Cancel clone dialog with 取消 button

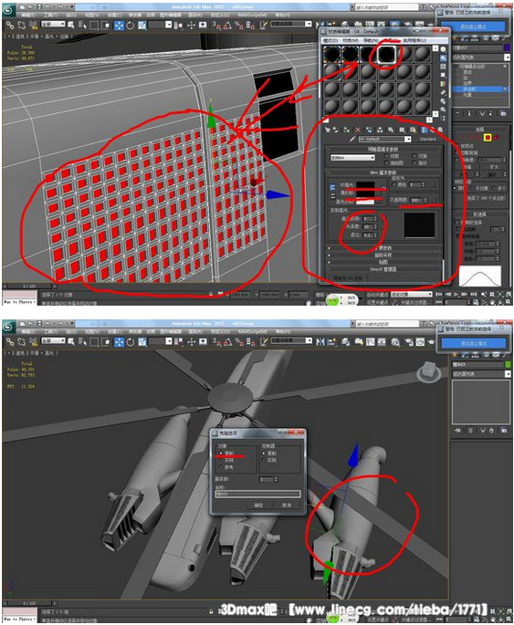tap(287, 505)
